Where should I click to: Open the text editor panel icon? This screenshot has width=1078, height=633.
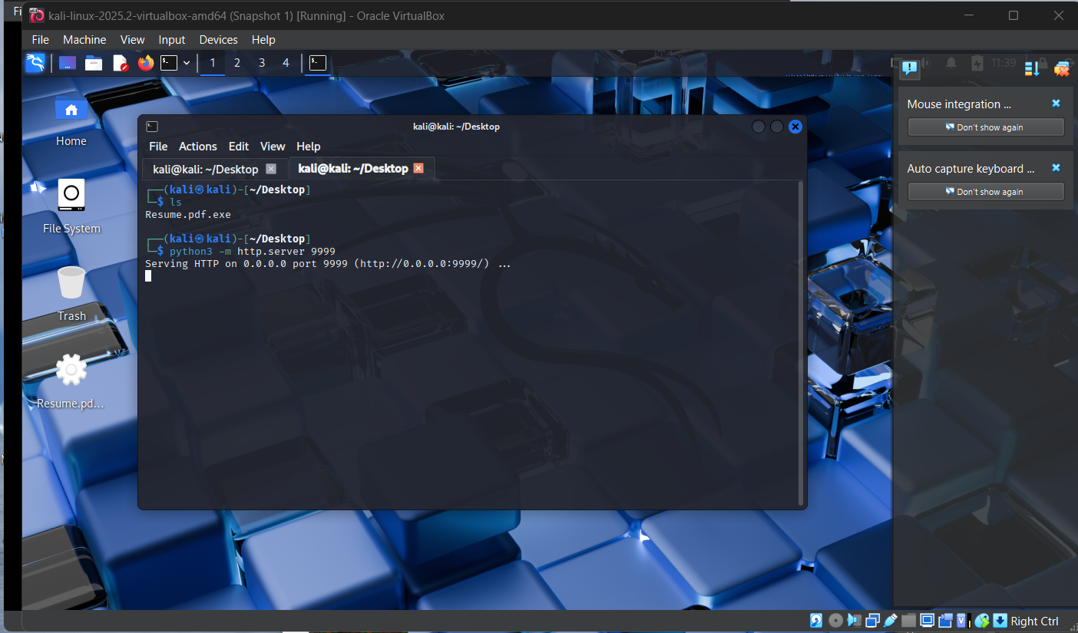tap(120, 62)
